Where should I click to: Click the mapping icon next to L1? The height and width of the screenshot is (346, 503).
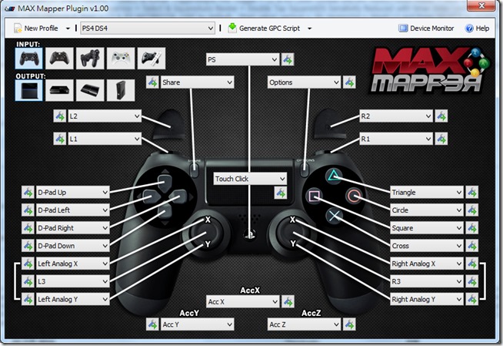60,139
